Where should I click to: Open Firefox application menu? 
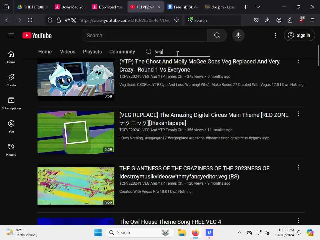tap(312, 20)
